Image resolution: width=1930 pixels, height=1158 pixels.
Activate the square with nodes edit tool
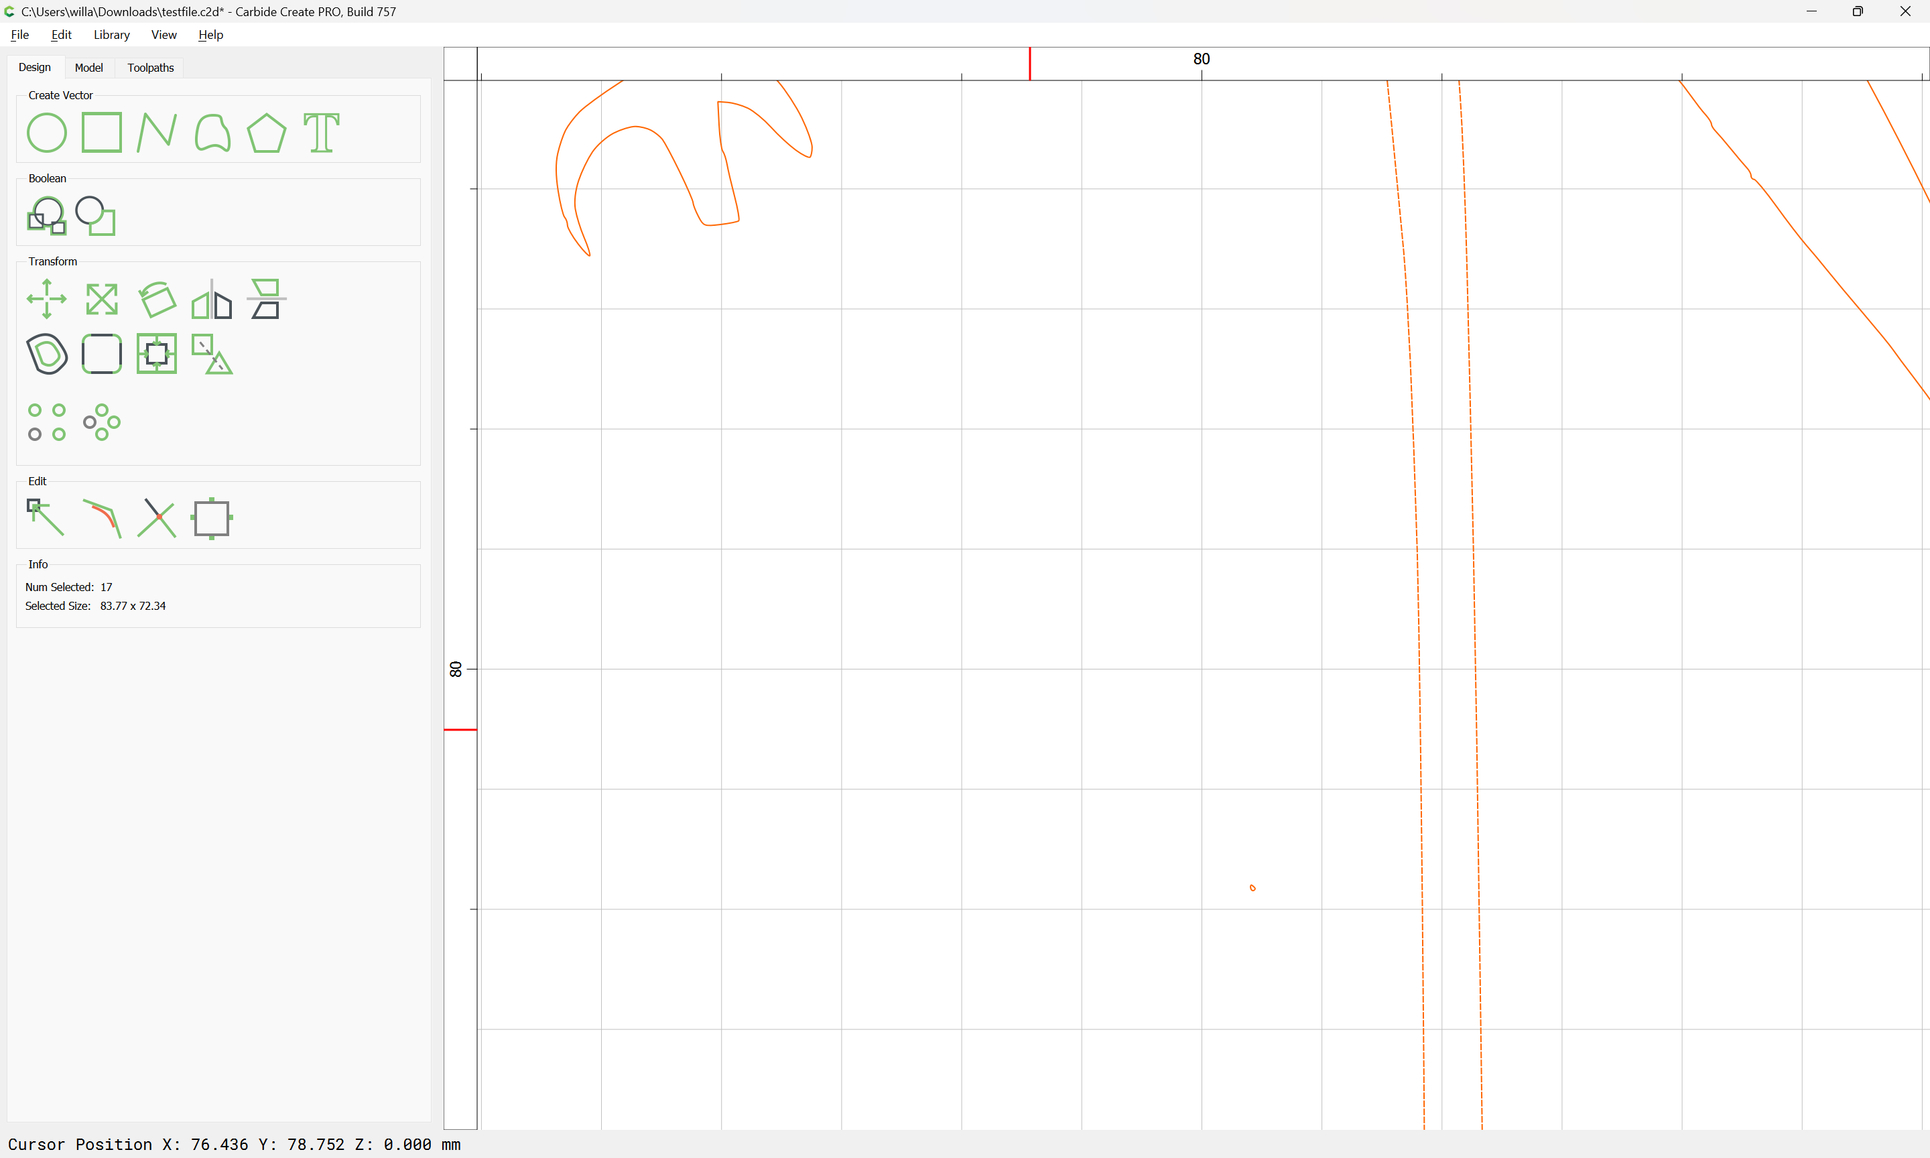(x=212, y=518)
